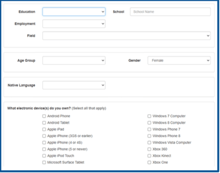Tick the Windows 8 Computer checkbox
The width and height of the screenshot is (220, 173).
(x=149, y=123)
